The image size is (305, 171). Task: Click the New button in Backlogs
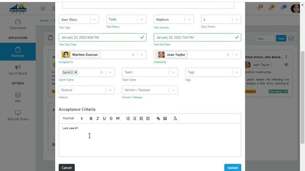(281, 38)
